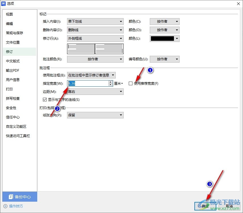Open the black 颜色(L) color picker
This screenshot has height=213, width=243.
[165, 39]
